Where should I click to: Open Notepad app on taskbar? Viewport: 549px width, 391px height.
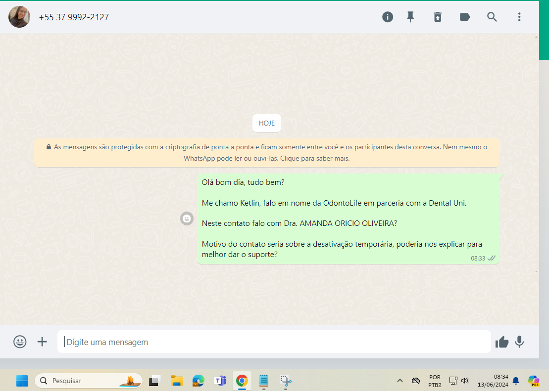coord(264,381)
